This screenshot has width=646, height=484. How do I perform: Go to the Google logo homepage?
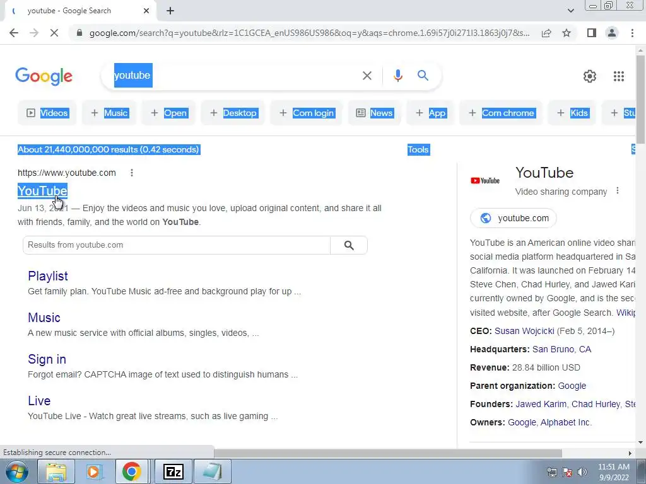click(x=44, y=76)
